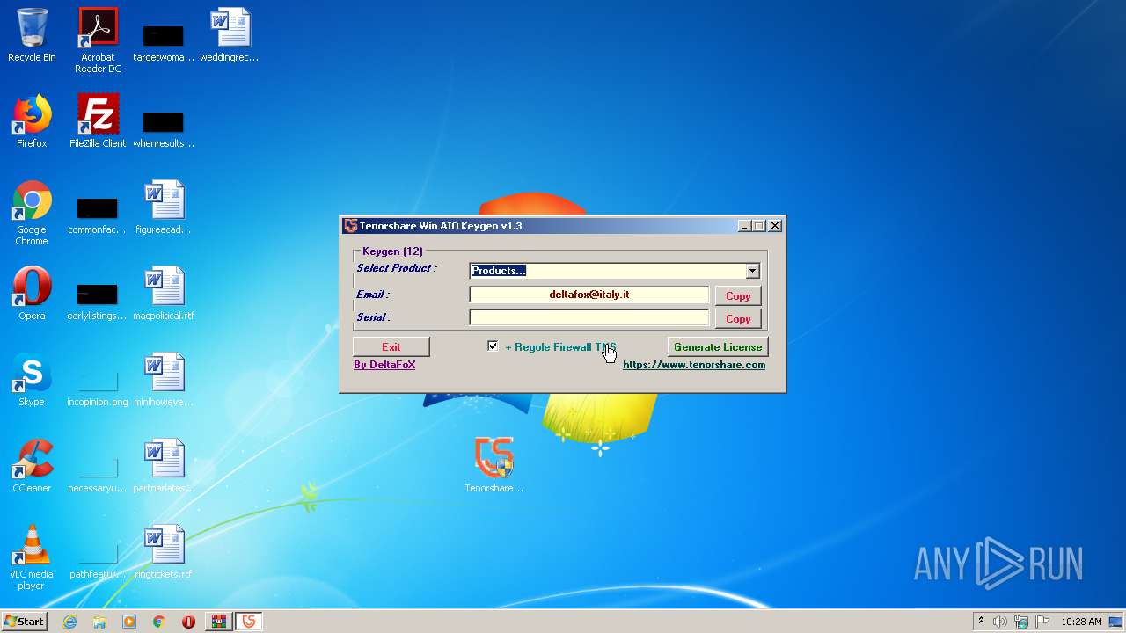1126x633 pixels.
Task: Copy the Email value
Action: point(738,295)
